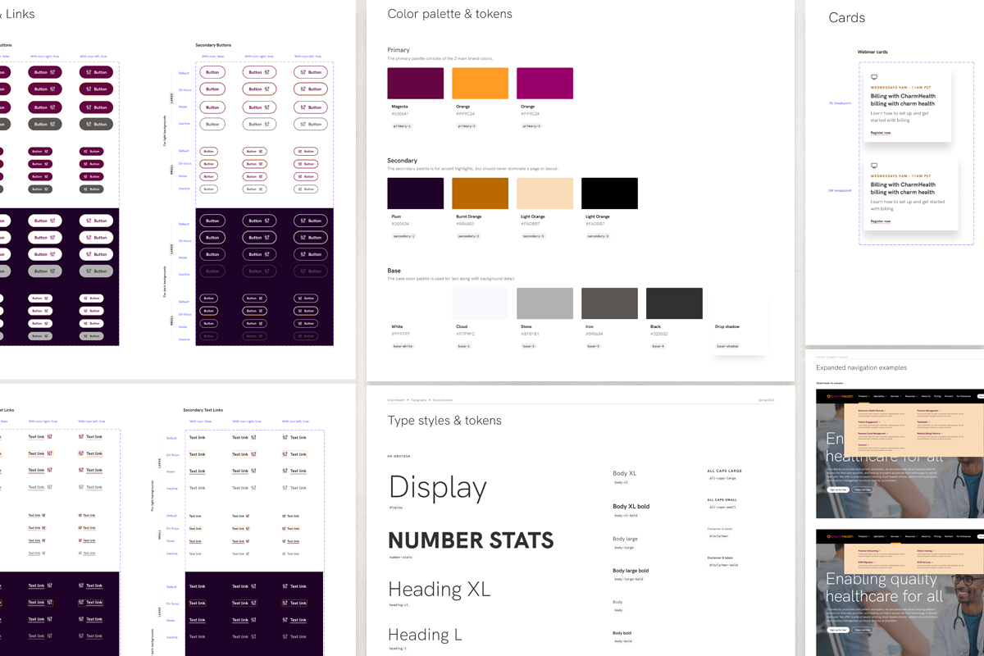The height and width of the screenshot is (656, 984).
Task: Click the monitor icon on the SM breakpoint webinar card
Action: 874,164
